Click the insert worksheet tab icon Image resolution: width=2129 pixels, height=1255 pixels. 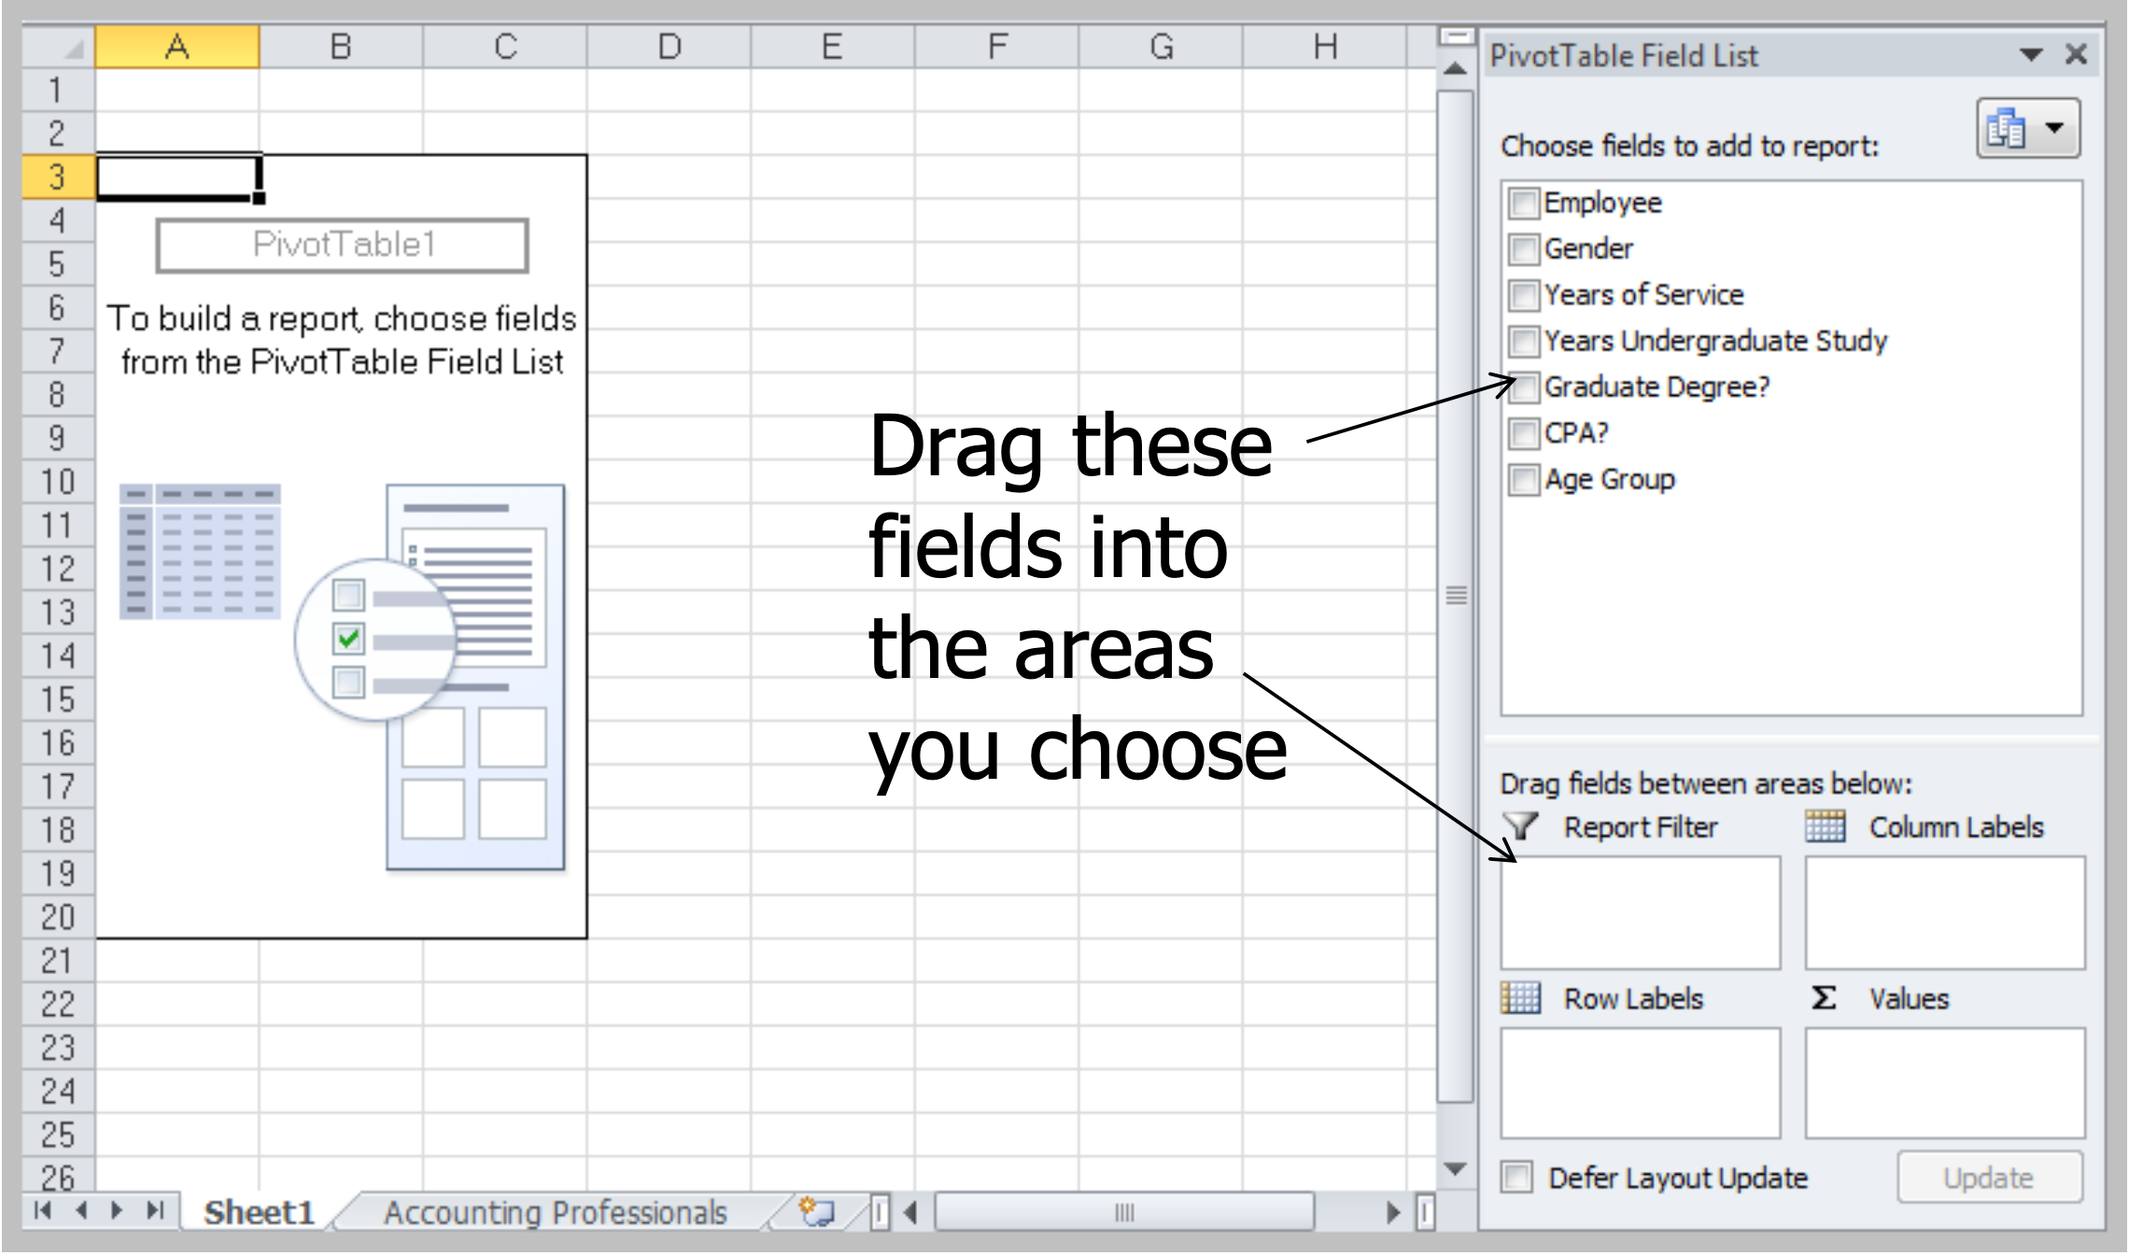(x=817, y=1211)
